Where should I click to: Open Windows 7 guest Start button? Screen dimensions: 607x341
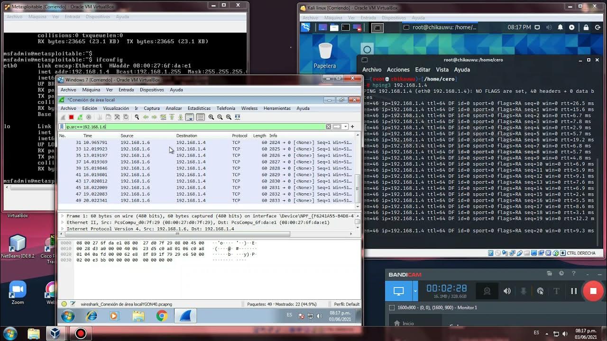68,316
